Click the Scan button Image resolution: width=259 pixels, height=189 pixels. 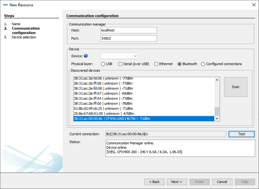click(235, 87)
